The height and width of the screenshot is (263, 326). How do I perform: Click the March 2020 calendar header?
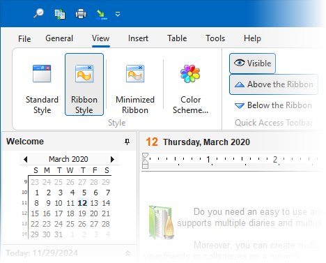68,159
